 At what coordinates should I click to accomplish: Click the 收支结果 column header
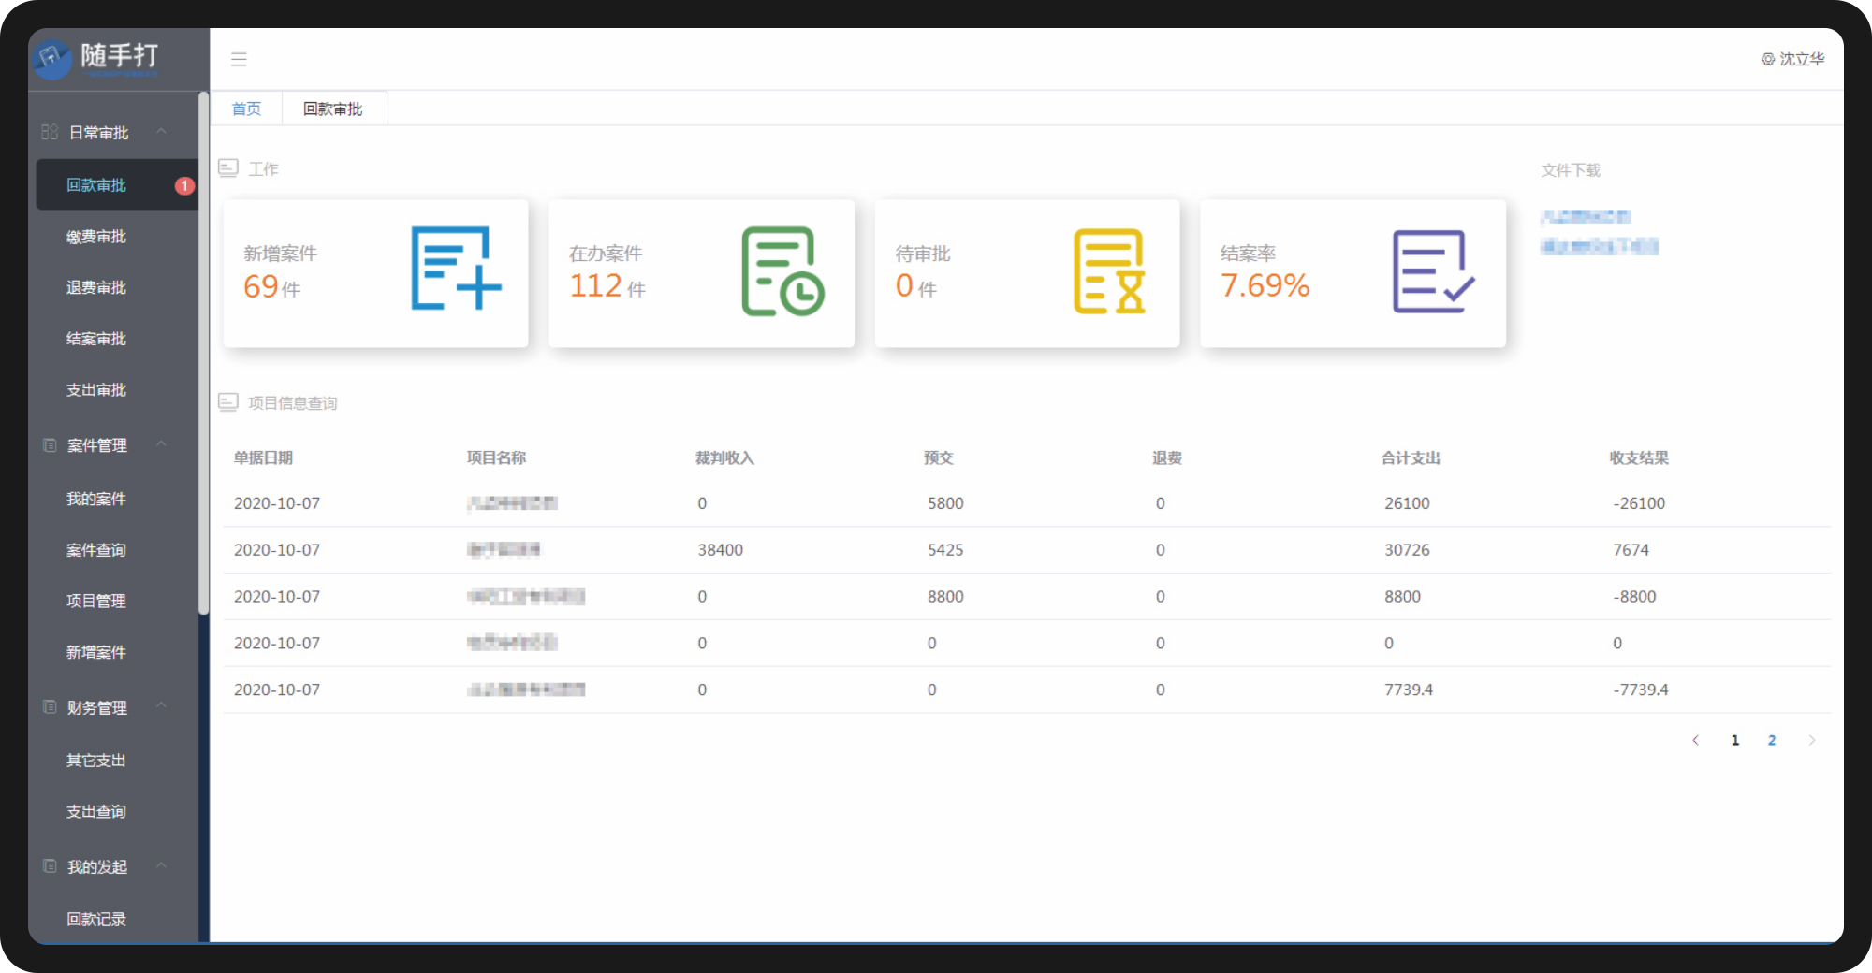[1639, 457]
